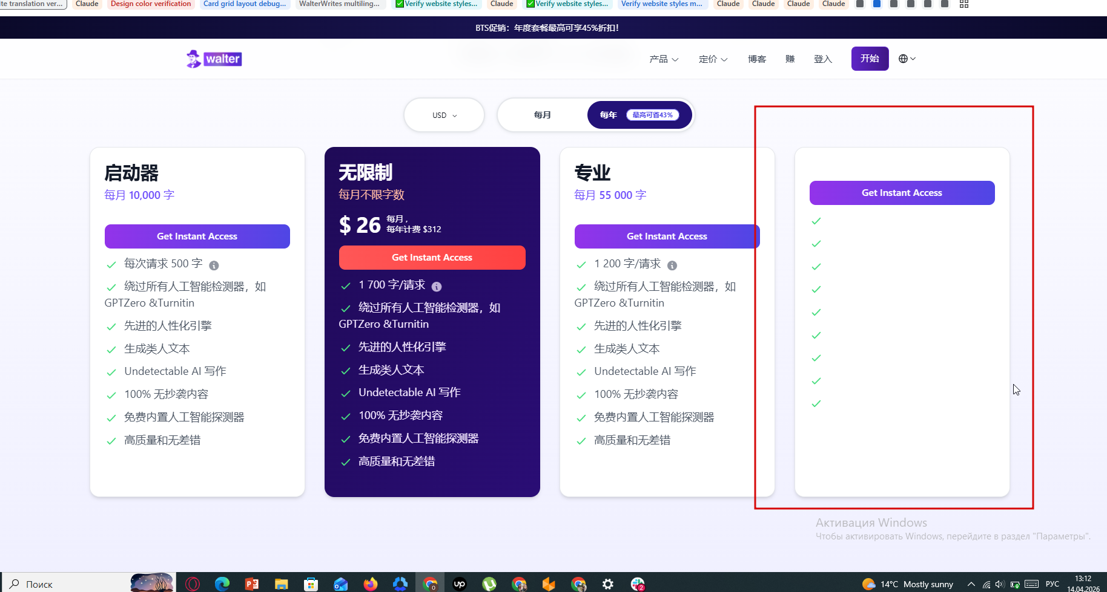Image resolution: width=1107 pixels, height=592 pixels.
Task: Switch to the Verify website styles m... tab
Action: (662, 4)
